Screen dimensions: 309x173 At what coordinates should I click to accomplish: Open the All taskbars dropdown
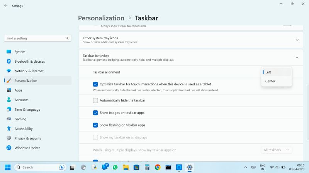tap(276, 150)
